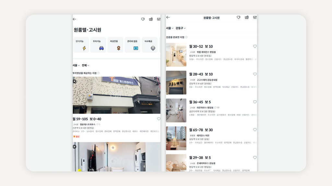The image size is (332, 186).
Task: View 10 reviews of 라온하우스 명일점
Action: 217,108
